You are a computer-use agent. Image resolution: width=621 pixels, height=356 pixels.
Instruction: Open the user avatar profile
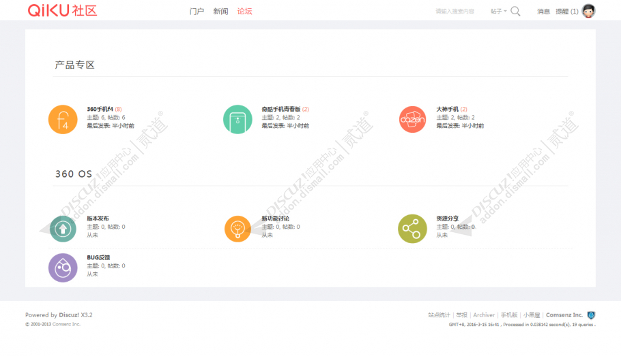pyautogui.click(x=588, y=11)
